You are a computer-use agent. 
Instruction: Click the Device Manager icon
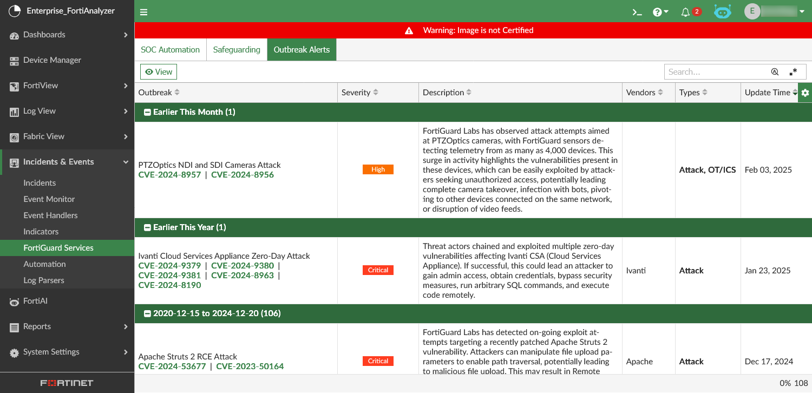pos(15,61)
